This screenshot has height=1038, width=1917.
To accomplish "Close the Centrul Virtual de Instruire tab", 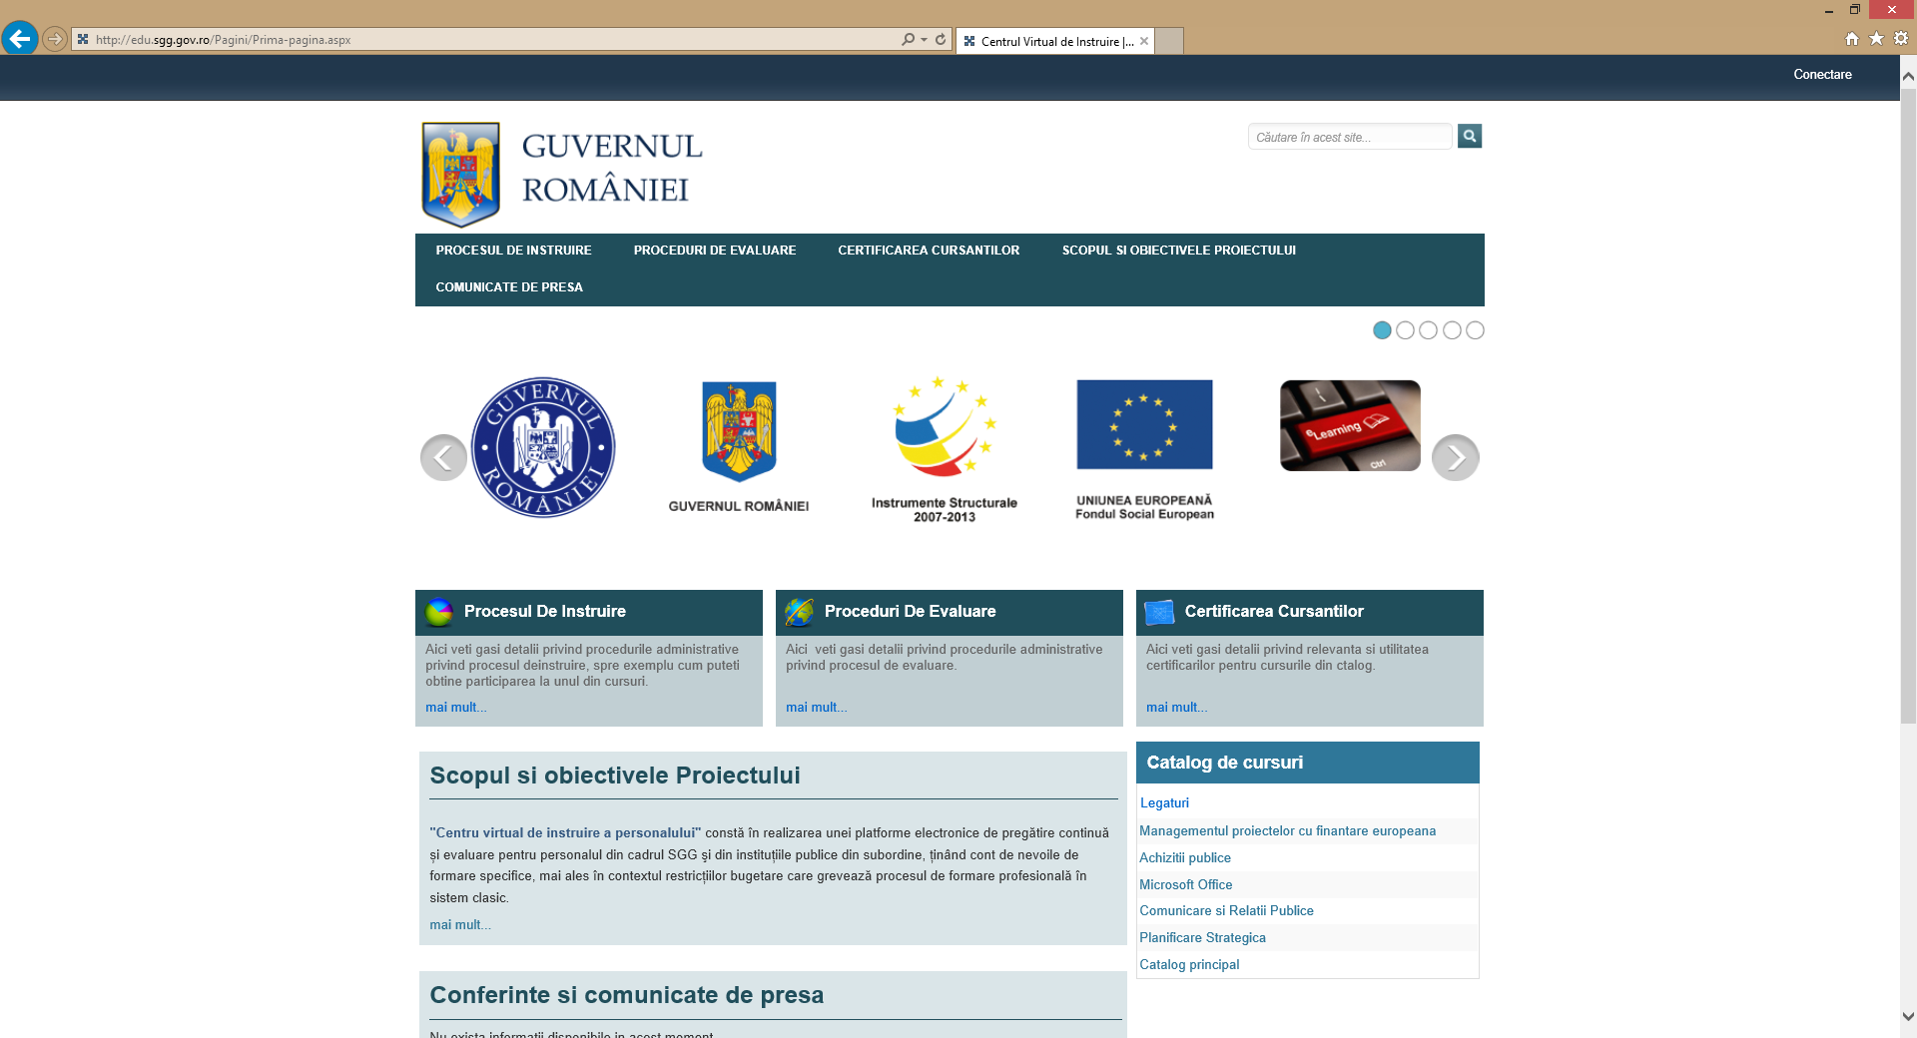I will point(1144,41).
